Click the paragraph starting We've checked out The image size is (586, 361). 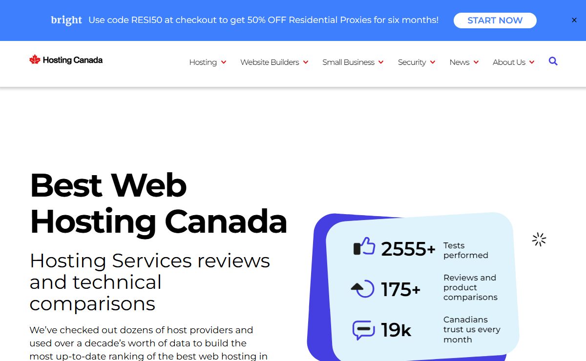(148, 343)
